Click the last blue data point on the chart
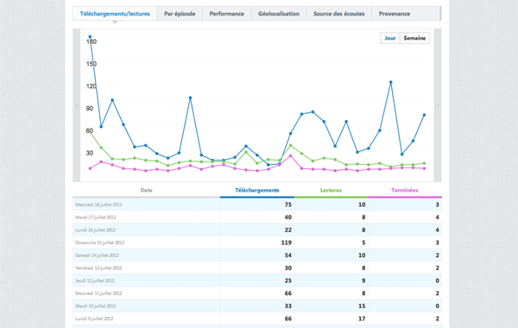 (424, 115)
